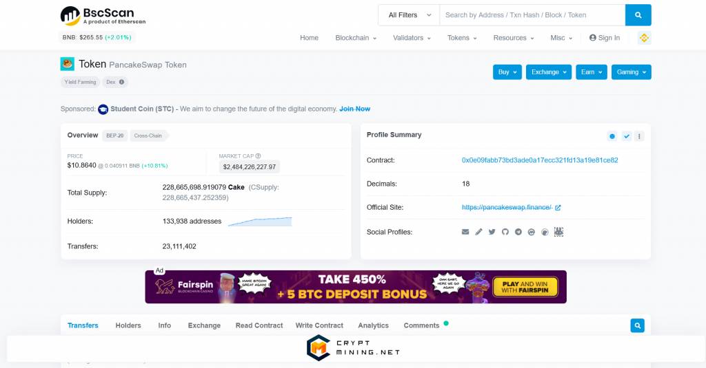The width and height of the screenshot is (706, 368).
Task: Click the market cap value $2,484,226,227.97
Action: 250,166
